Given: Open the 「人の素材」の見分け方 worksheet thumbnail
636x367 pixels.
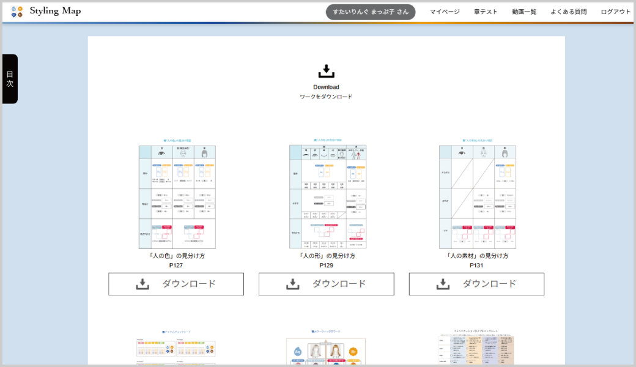Looking at the screenshot, I should pos(477,196).
